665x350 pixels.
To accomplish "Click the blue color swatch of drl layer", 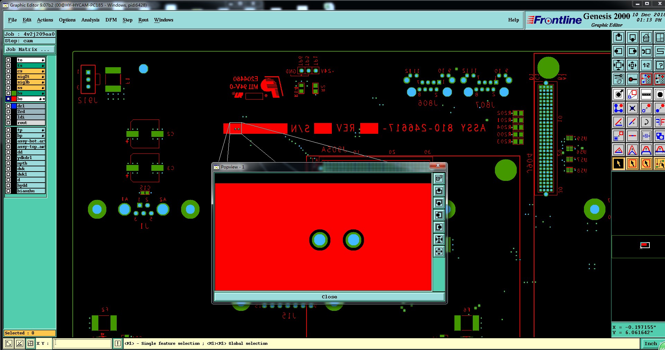I will (14, 106).
